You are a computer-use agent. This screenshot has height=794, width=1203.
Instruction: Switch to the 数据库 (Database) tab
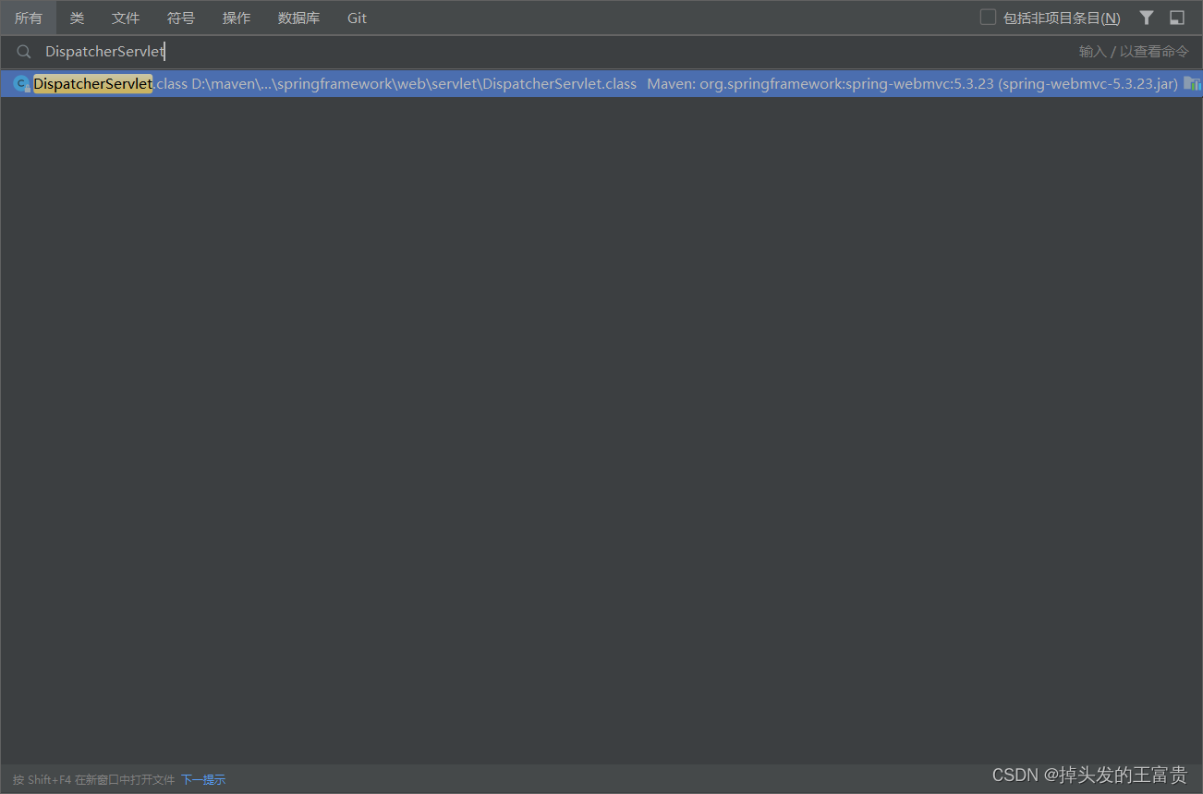pyautogui.click(x=298, y=18)
